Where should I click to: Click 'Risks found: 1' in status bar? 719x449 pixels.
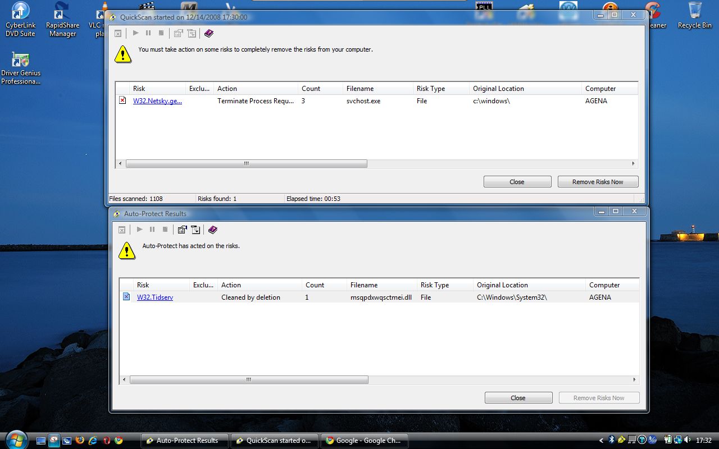[x=217, y=199]
